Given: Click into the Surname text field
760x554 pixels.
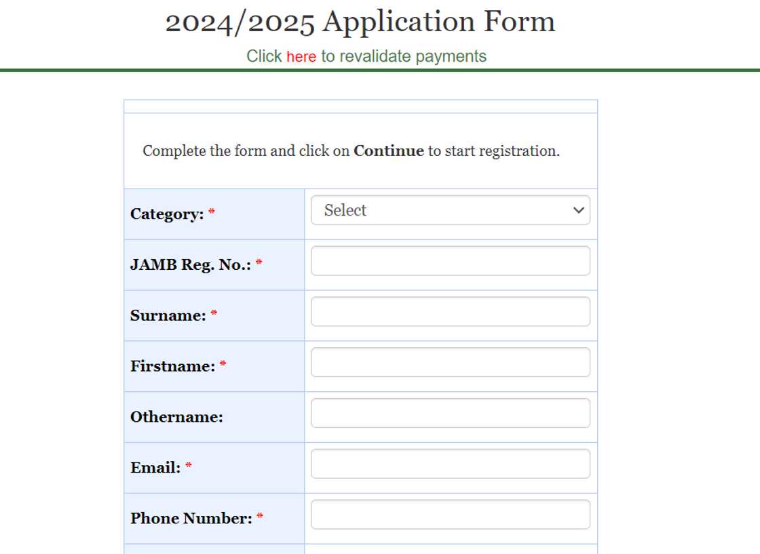Looking at the screenshot, I should pyautogui.click(x=450, y=312).
